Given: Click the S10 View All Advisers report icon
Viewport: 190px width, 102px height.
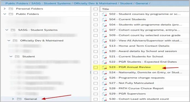Looking at the screenshot, I should click(104, 41).
